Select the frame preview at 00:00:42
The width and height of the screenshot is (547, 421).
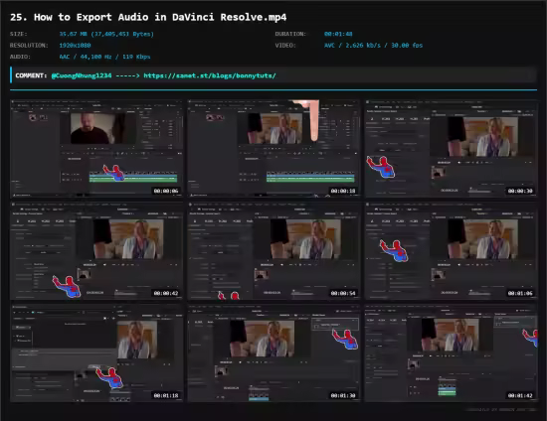(96, 251)
